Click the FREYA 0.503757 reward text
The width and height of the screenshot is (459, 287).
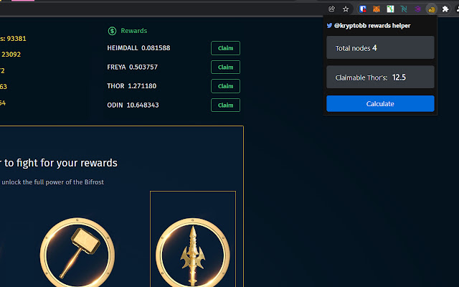(132, 67)
